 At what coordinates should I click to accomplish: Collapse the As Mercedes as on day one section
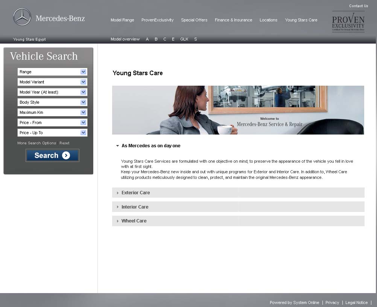tap(148, 146)
